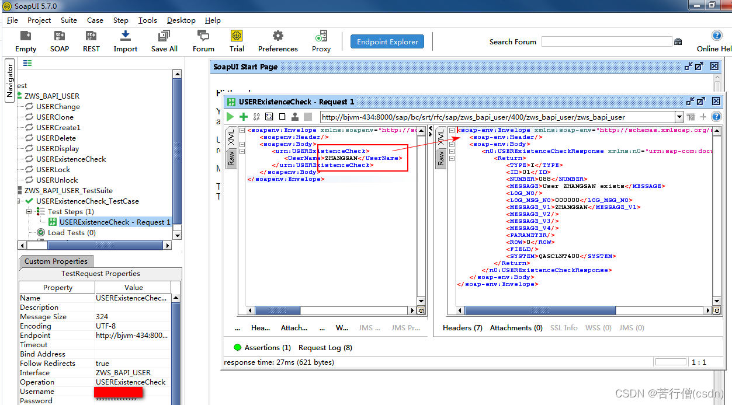Add assertion with the green plus icon
Screen dimensions: 732x405
244,117
